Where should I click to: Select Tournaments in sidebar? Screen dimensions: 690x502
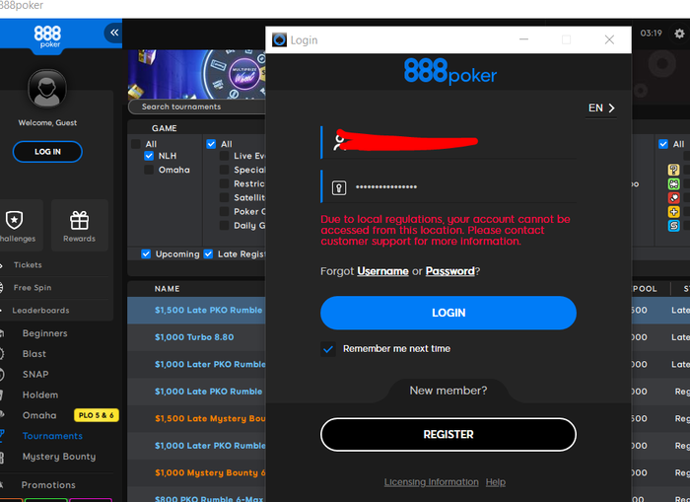(52, 436)
